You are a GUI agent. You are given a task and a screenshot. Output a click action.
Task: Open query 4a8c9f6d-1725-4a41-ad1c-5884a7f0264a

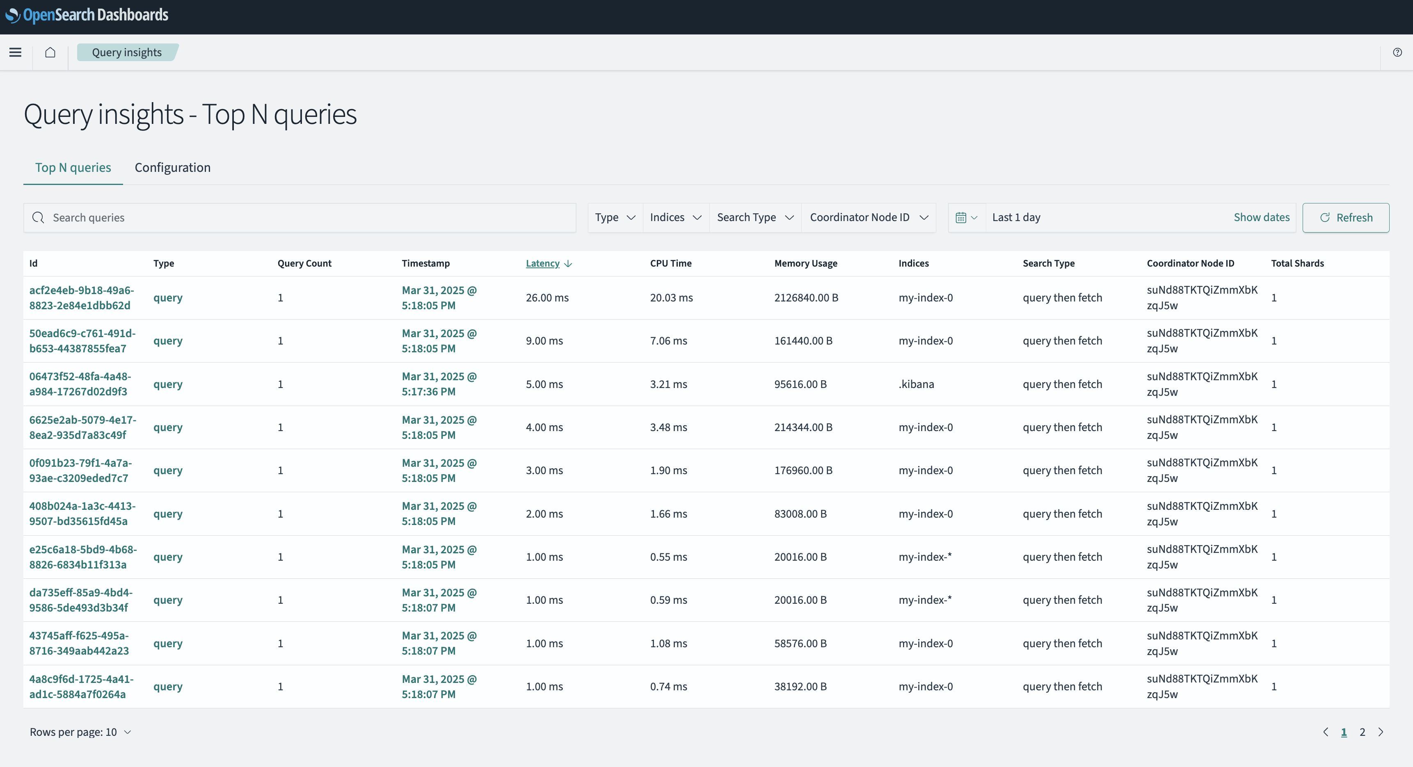click(81, 687)
